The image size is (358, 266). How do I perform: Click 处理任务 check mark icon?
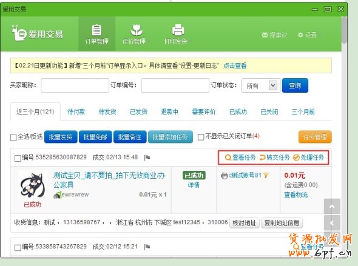coord(296,158)
